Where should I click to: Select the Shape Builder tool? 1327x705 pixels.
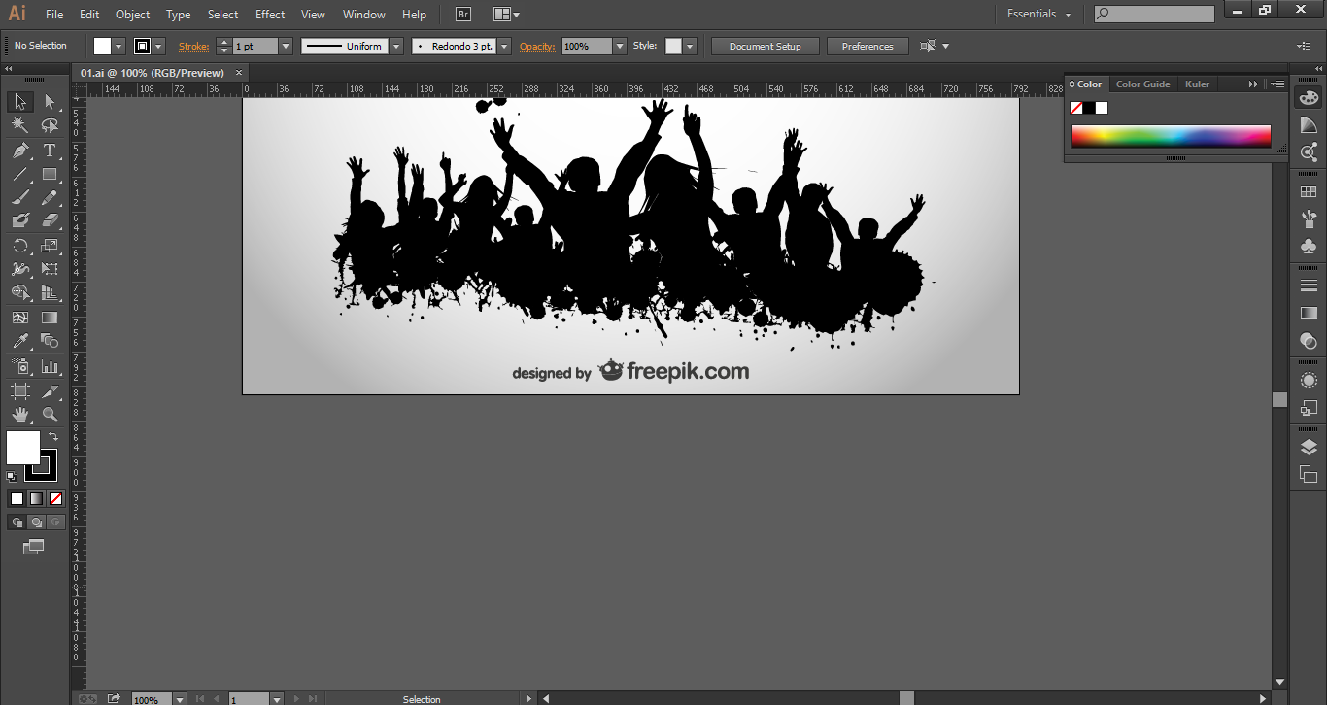coord(19,293)
